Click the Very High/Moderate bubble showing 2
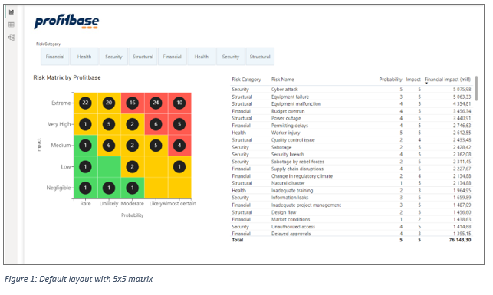This screenshot has height=295, width=493. coord(133,124)
